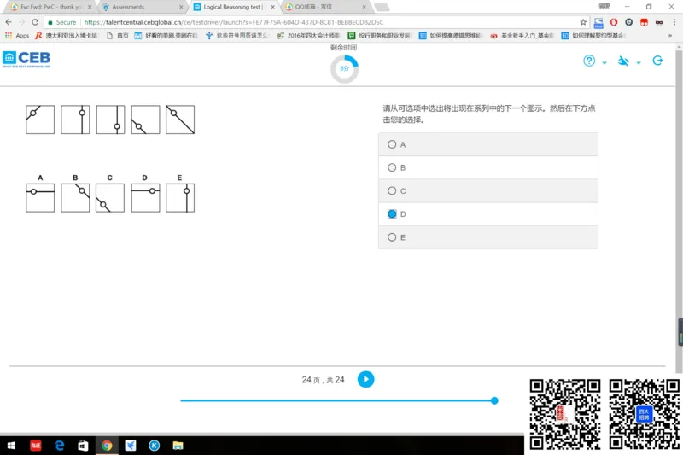This screenshot has width=683, height=455.
Task: Click answer figure D thumbnail
Action: [145, 198]
